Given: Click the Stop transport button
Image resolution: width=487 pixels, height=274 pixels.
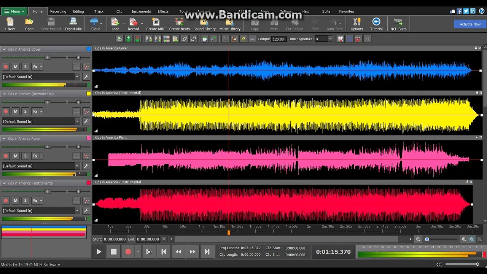Looking at the screenshot, I should pos(113,252).
